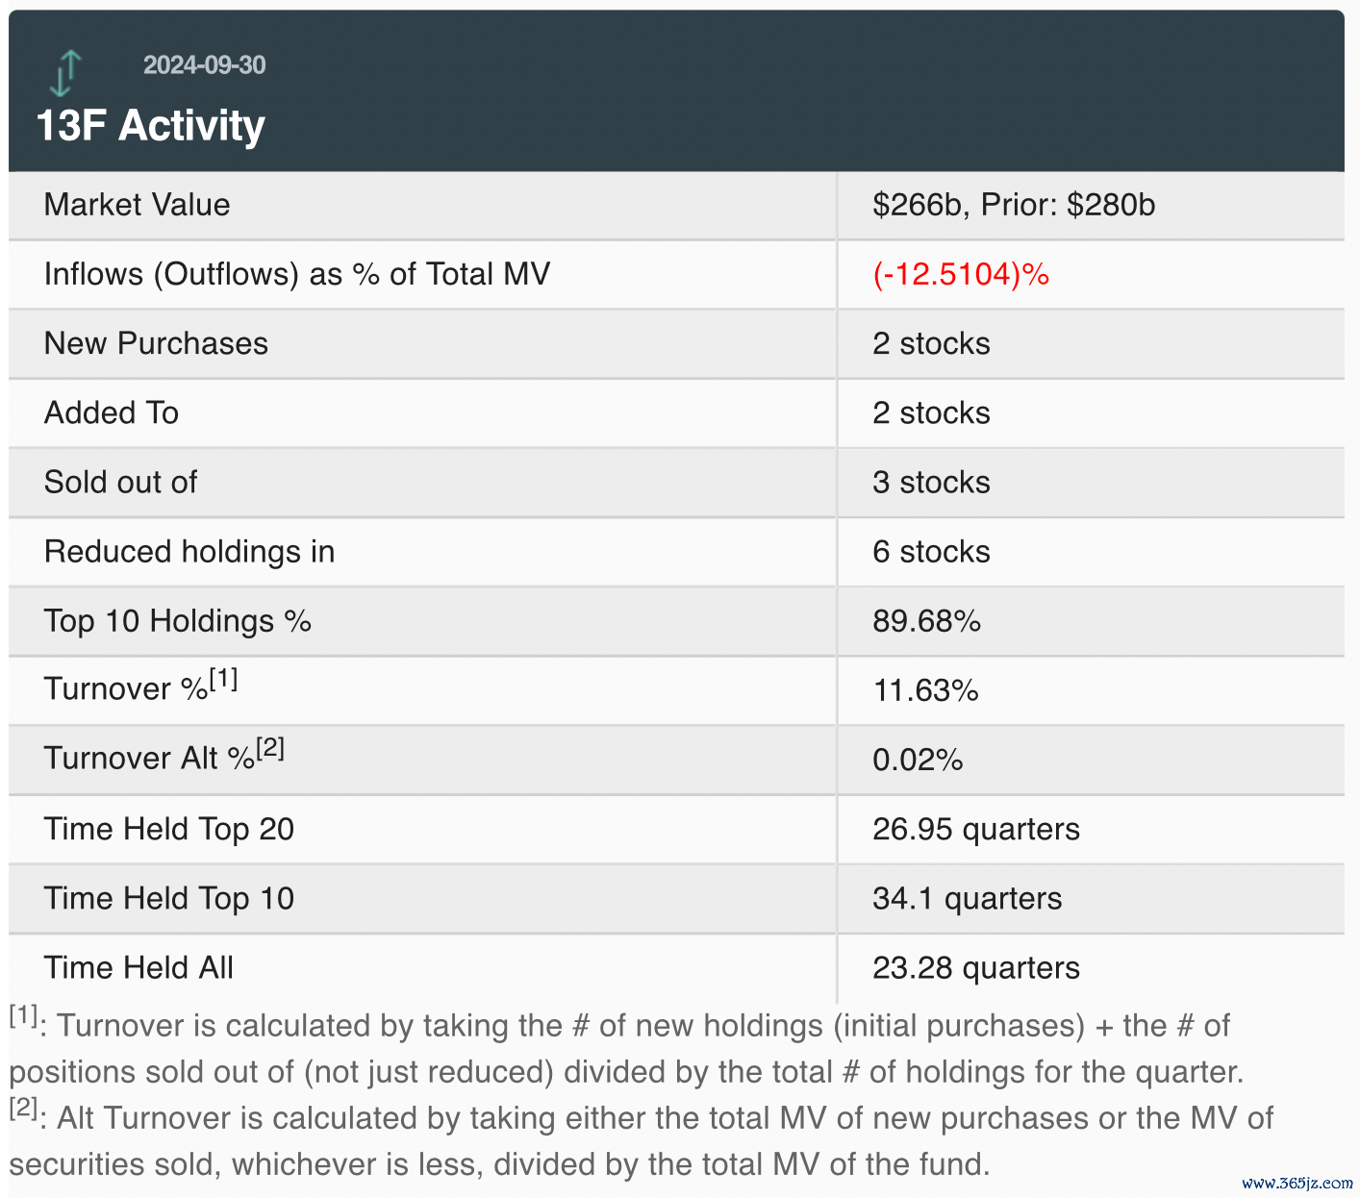Click the red (-12.5104)% outflow value
The height and width of the screenshot is (1198, 1360).
click(x=961, y=274)
